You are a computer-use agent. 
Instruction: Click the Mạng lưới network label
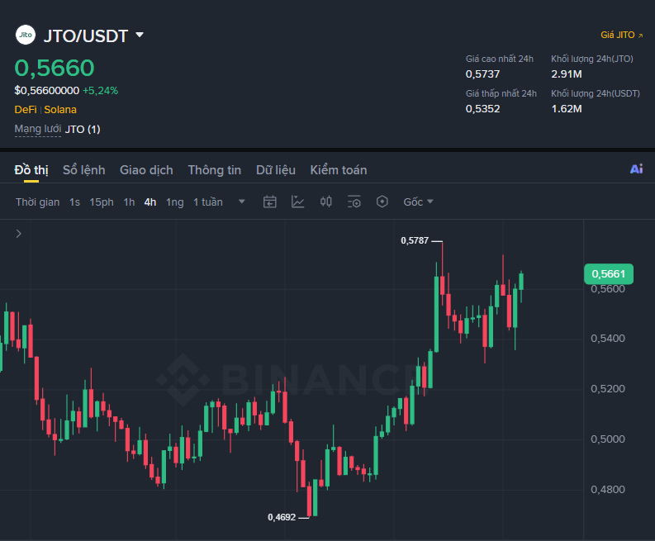pos(38,129)
